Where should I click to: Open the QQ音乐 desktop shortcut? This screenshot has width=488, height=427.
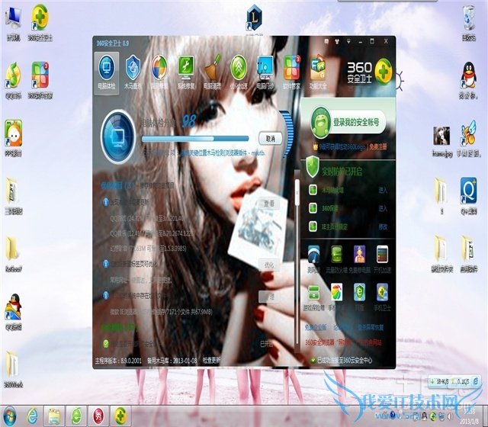(x=14, y=81)
